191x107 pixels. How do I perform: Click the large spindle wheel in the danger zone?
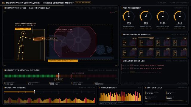pyautogui.click(x=78, y=40)
